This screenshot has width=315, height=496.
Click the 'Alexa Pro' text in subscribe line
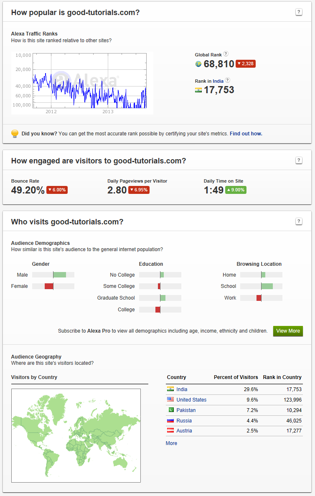pos(99,331)
